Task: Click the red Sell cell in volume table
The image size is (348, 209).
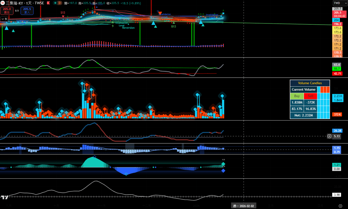Action: 310,96
